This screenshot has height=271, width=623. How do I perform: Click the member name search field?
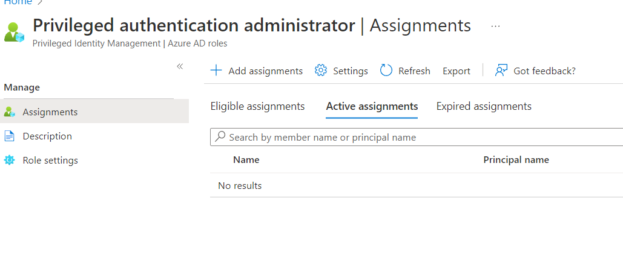point(417,137)
